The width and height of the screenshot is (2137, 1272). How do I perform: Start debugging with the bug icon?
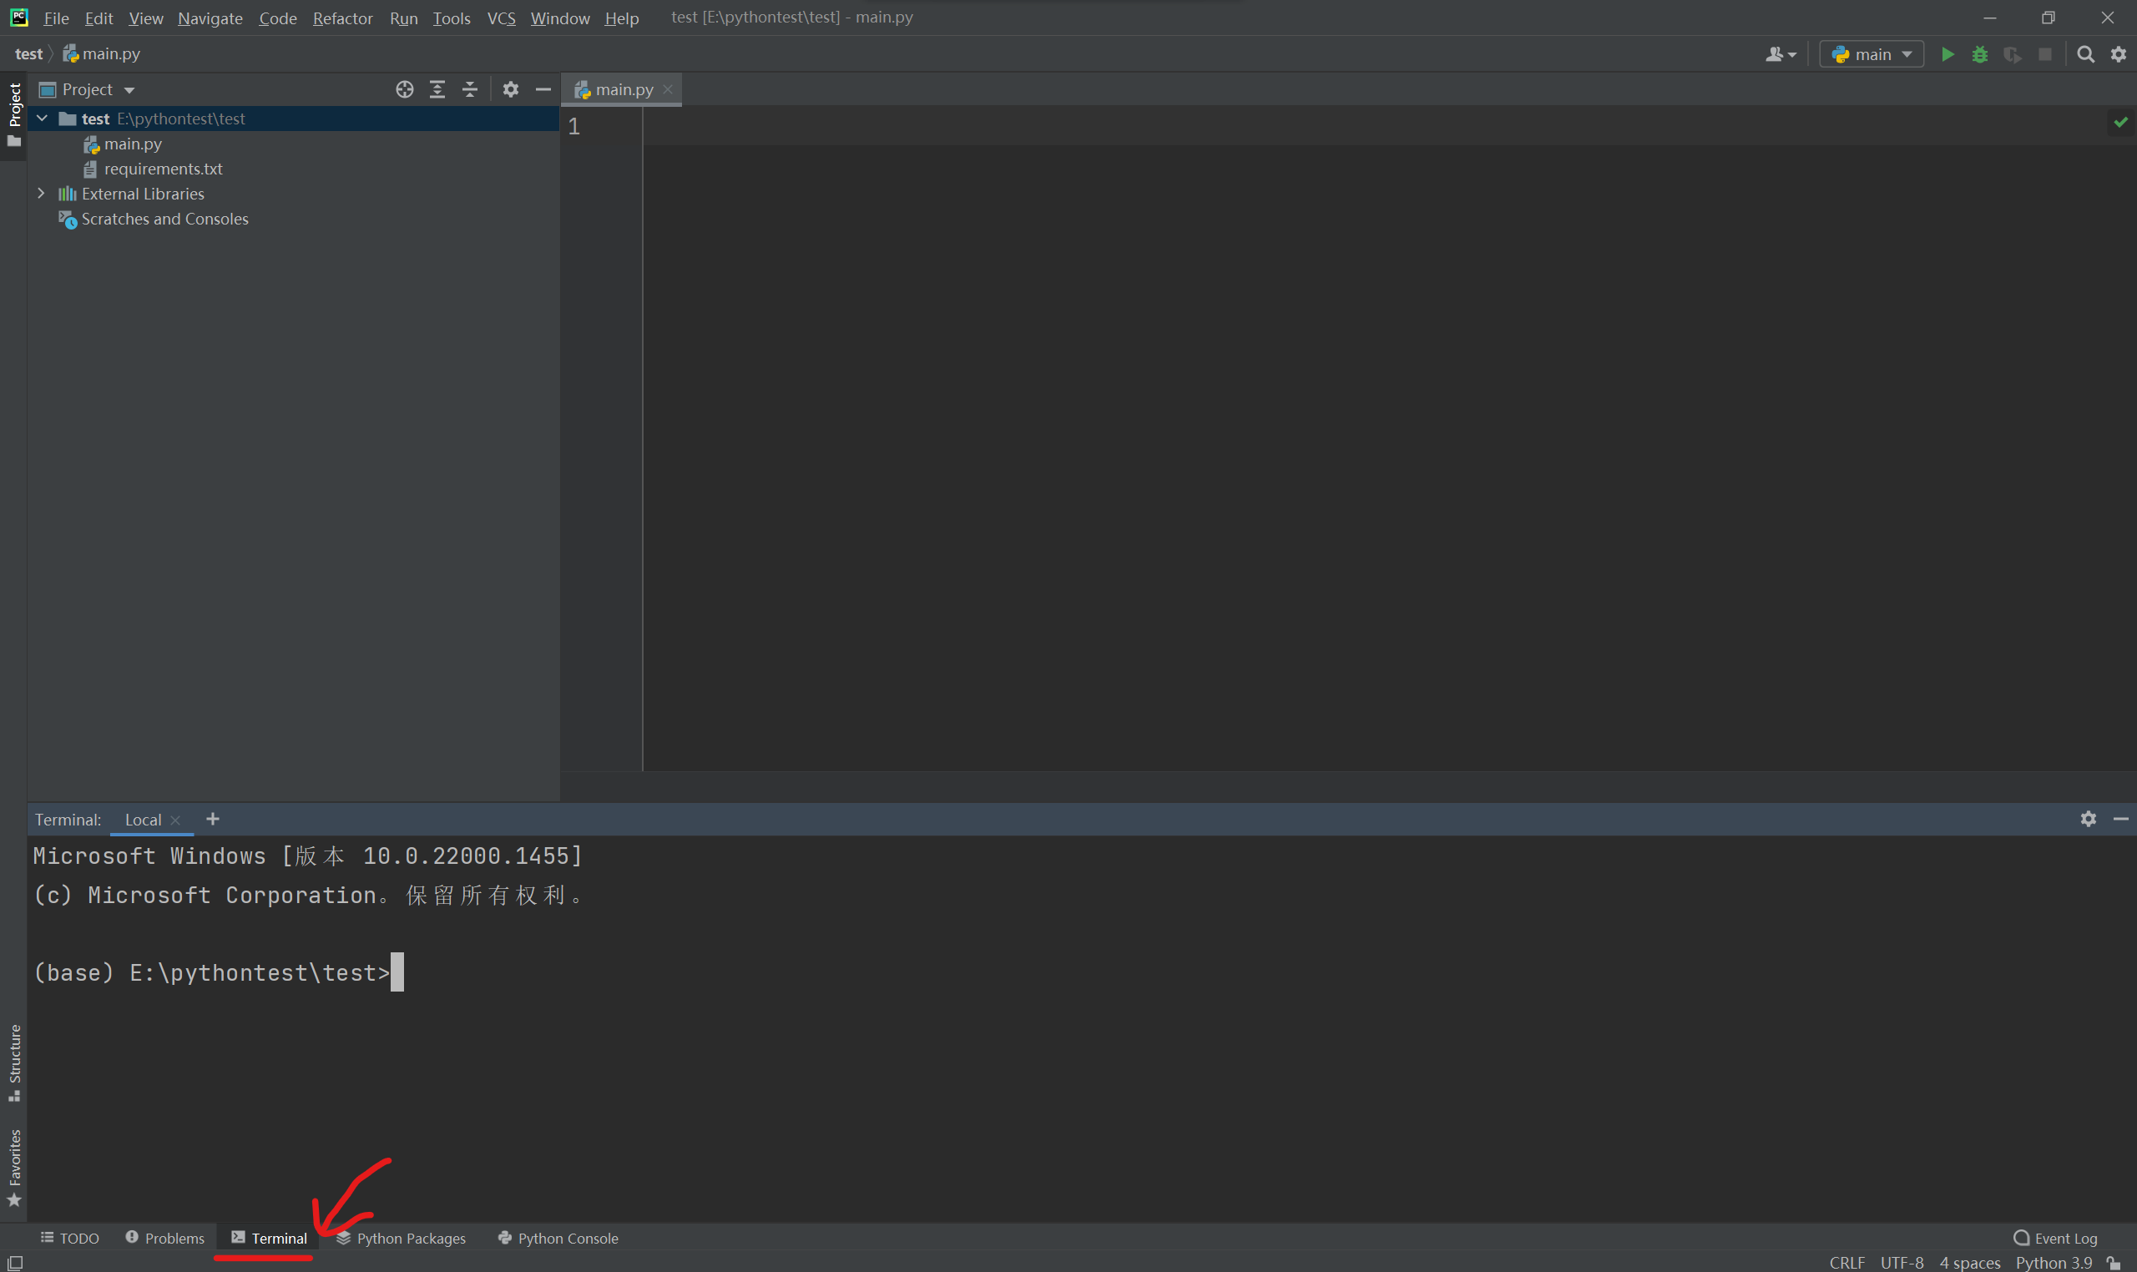tap(1980, 55)
